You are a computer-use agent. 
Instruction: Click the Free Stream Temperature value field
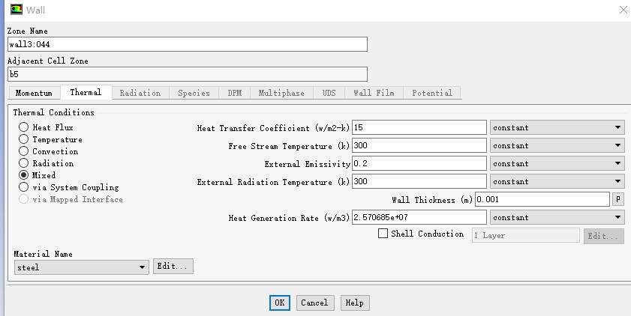click(419, 145)
